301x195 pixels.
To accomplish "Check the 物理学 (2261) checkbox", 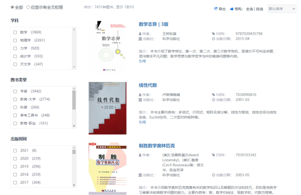I will tap(15, 40).
